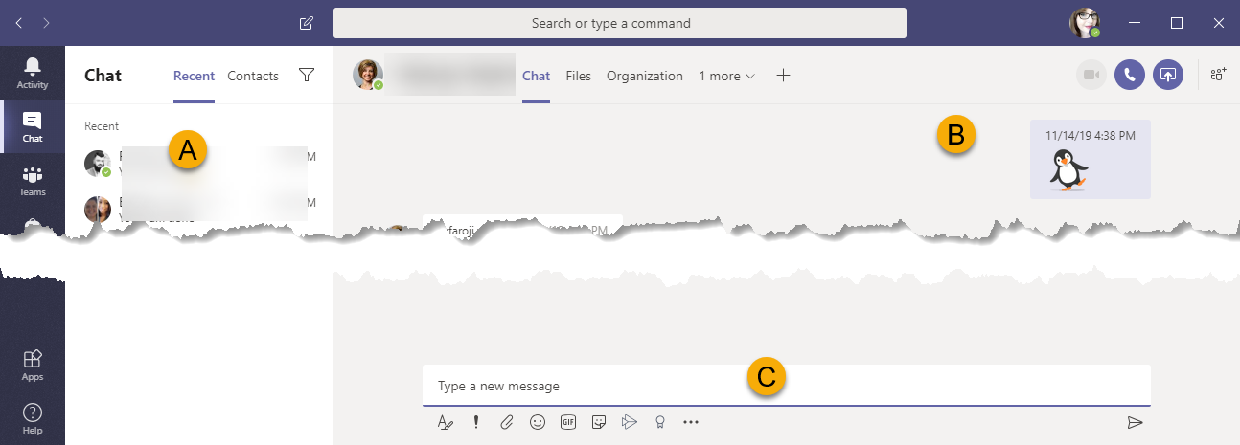The width and height of the screenshot is (1240, 445).
Task: Start an audio call with phone button
Action: [x=1130, y=75]
